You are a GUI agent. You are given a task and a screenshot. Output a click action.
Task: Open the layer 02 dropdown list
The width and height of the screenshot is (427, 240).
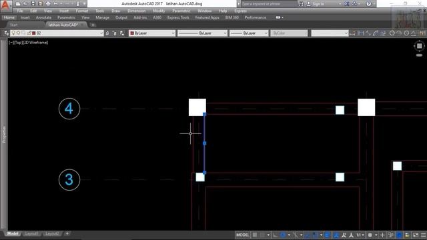[x=101, y=33]
